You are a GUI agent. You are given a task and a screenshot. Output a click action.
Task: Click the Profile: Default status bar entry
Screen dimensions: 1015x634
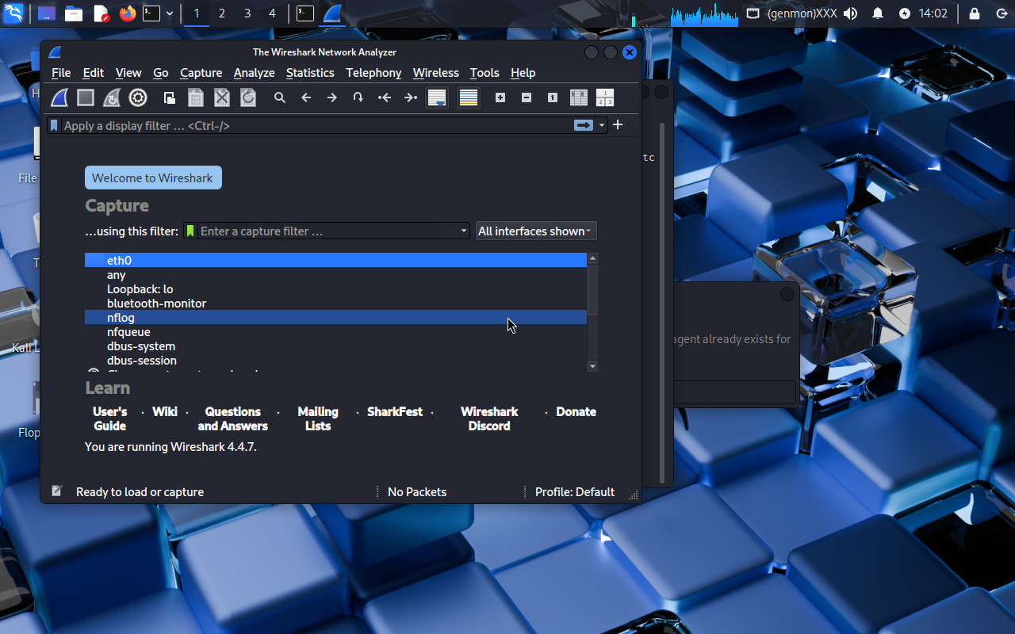[575, 491]
